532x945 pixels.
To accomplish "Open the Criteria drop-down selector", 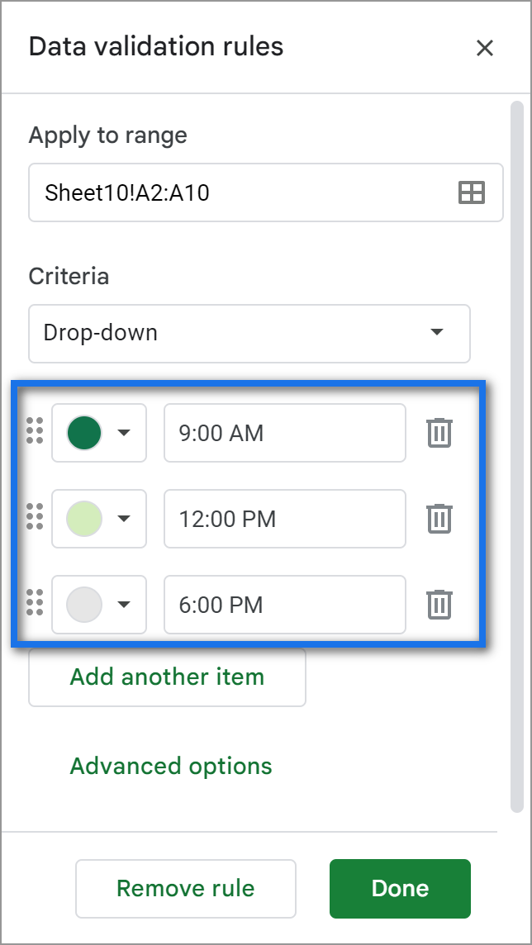I will tap(248, 334).
